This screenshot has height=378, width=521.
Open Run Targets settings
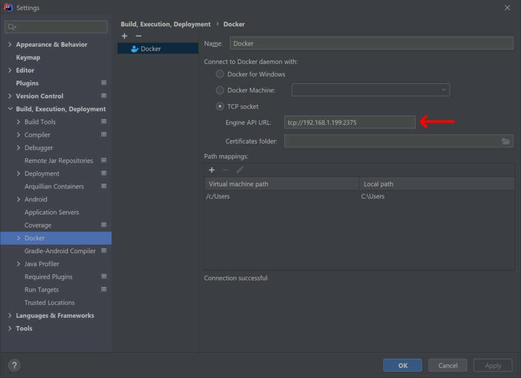[x=42, y=289]
